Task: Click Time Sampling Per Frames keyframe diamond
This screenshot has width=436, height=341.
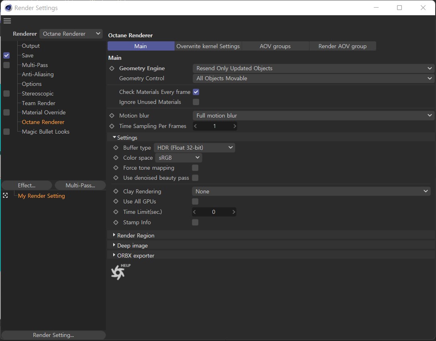Action: tap(112, 126)
